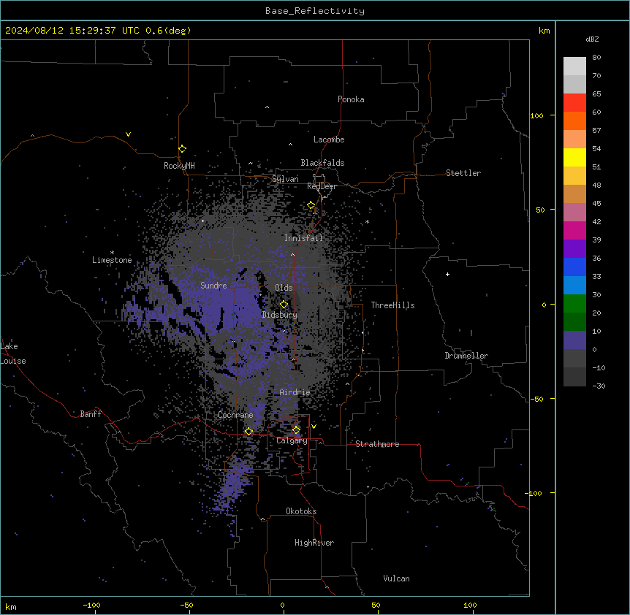Click the Ponoka label

(x=351, y=99)
